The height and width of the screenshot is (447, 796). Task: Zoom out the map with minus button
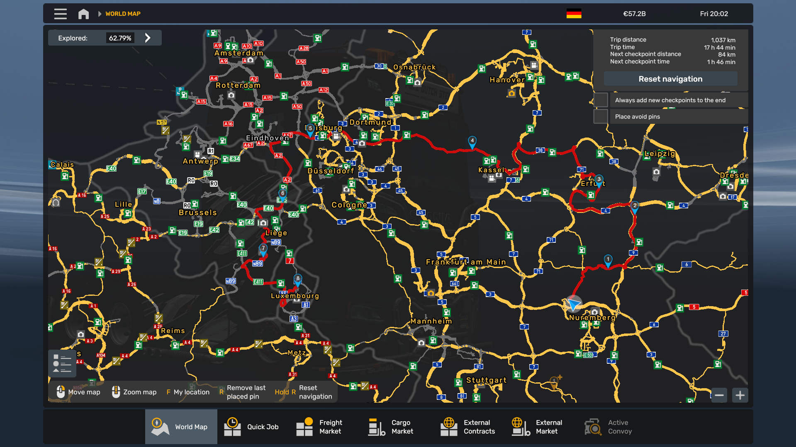[719, 395]
